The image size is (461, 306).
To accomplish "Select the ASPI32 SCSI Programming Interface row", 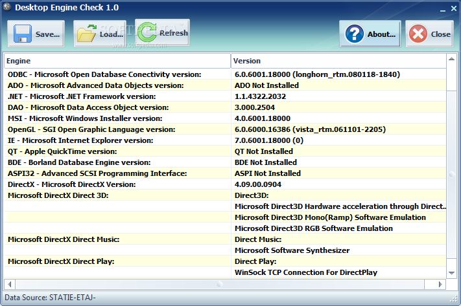I will pyautogui.click(x=225, y=173).
